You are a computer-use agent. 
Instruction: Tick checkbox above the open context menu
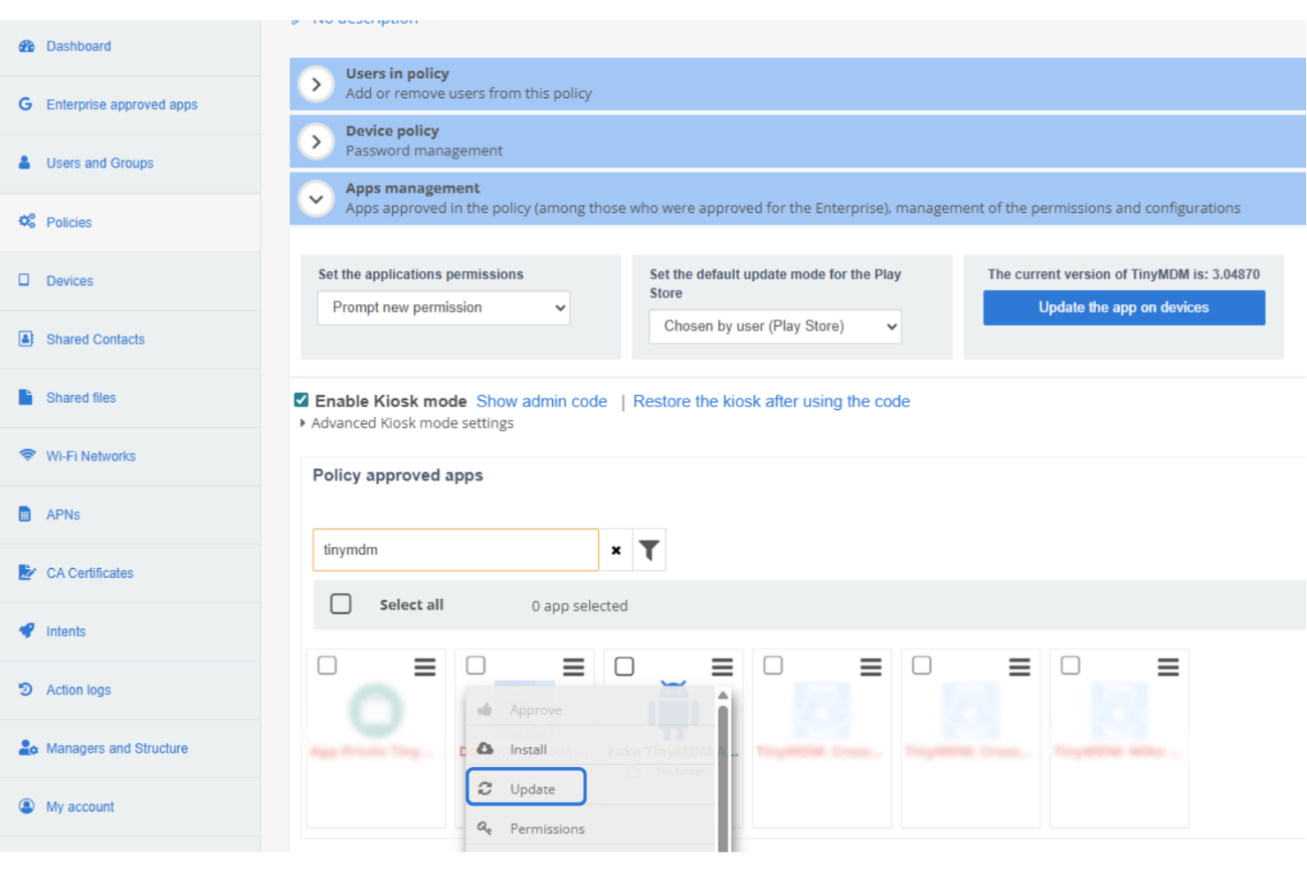pos(476,665)
